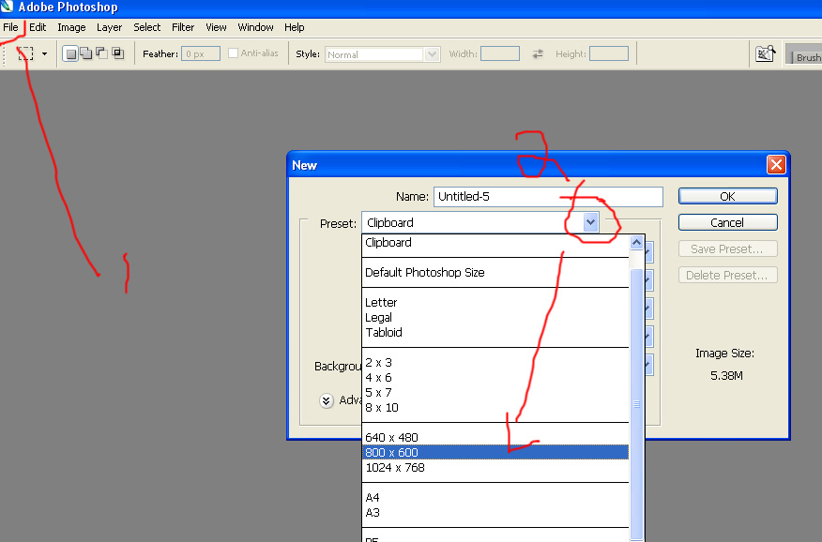Select the Add to selection icon
This screenshot has width=822, height=542.
(x=85, y=53)
